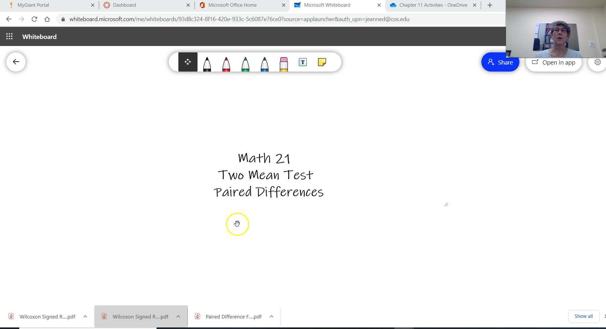This screenshot has width=606, height=329.
Task: Go back using the whiteboard back arrow
Action: tap(16, 62)
